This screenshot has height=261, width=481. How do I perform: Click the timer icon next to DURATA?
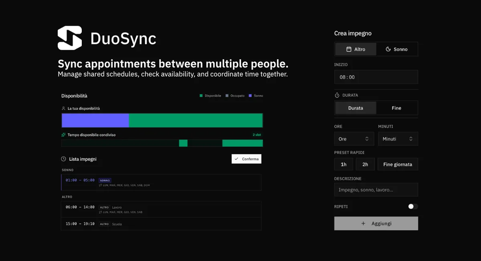(x=337, y=95)
